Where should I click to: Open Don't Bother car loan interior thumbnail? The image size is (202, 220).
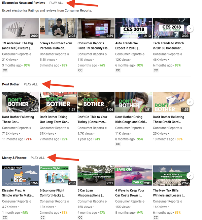coord(58,102)
